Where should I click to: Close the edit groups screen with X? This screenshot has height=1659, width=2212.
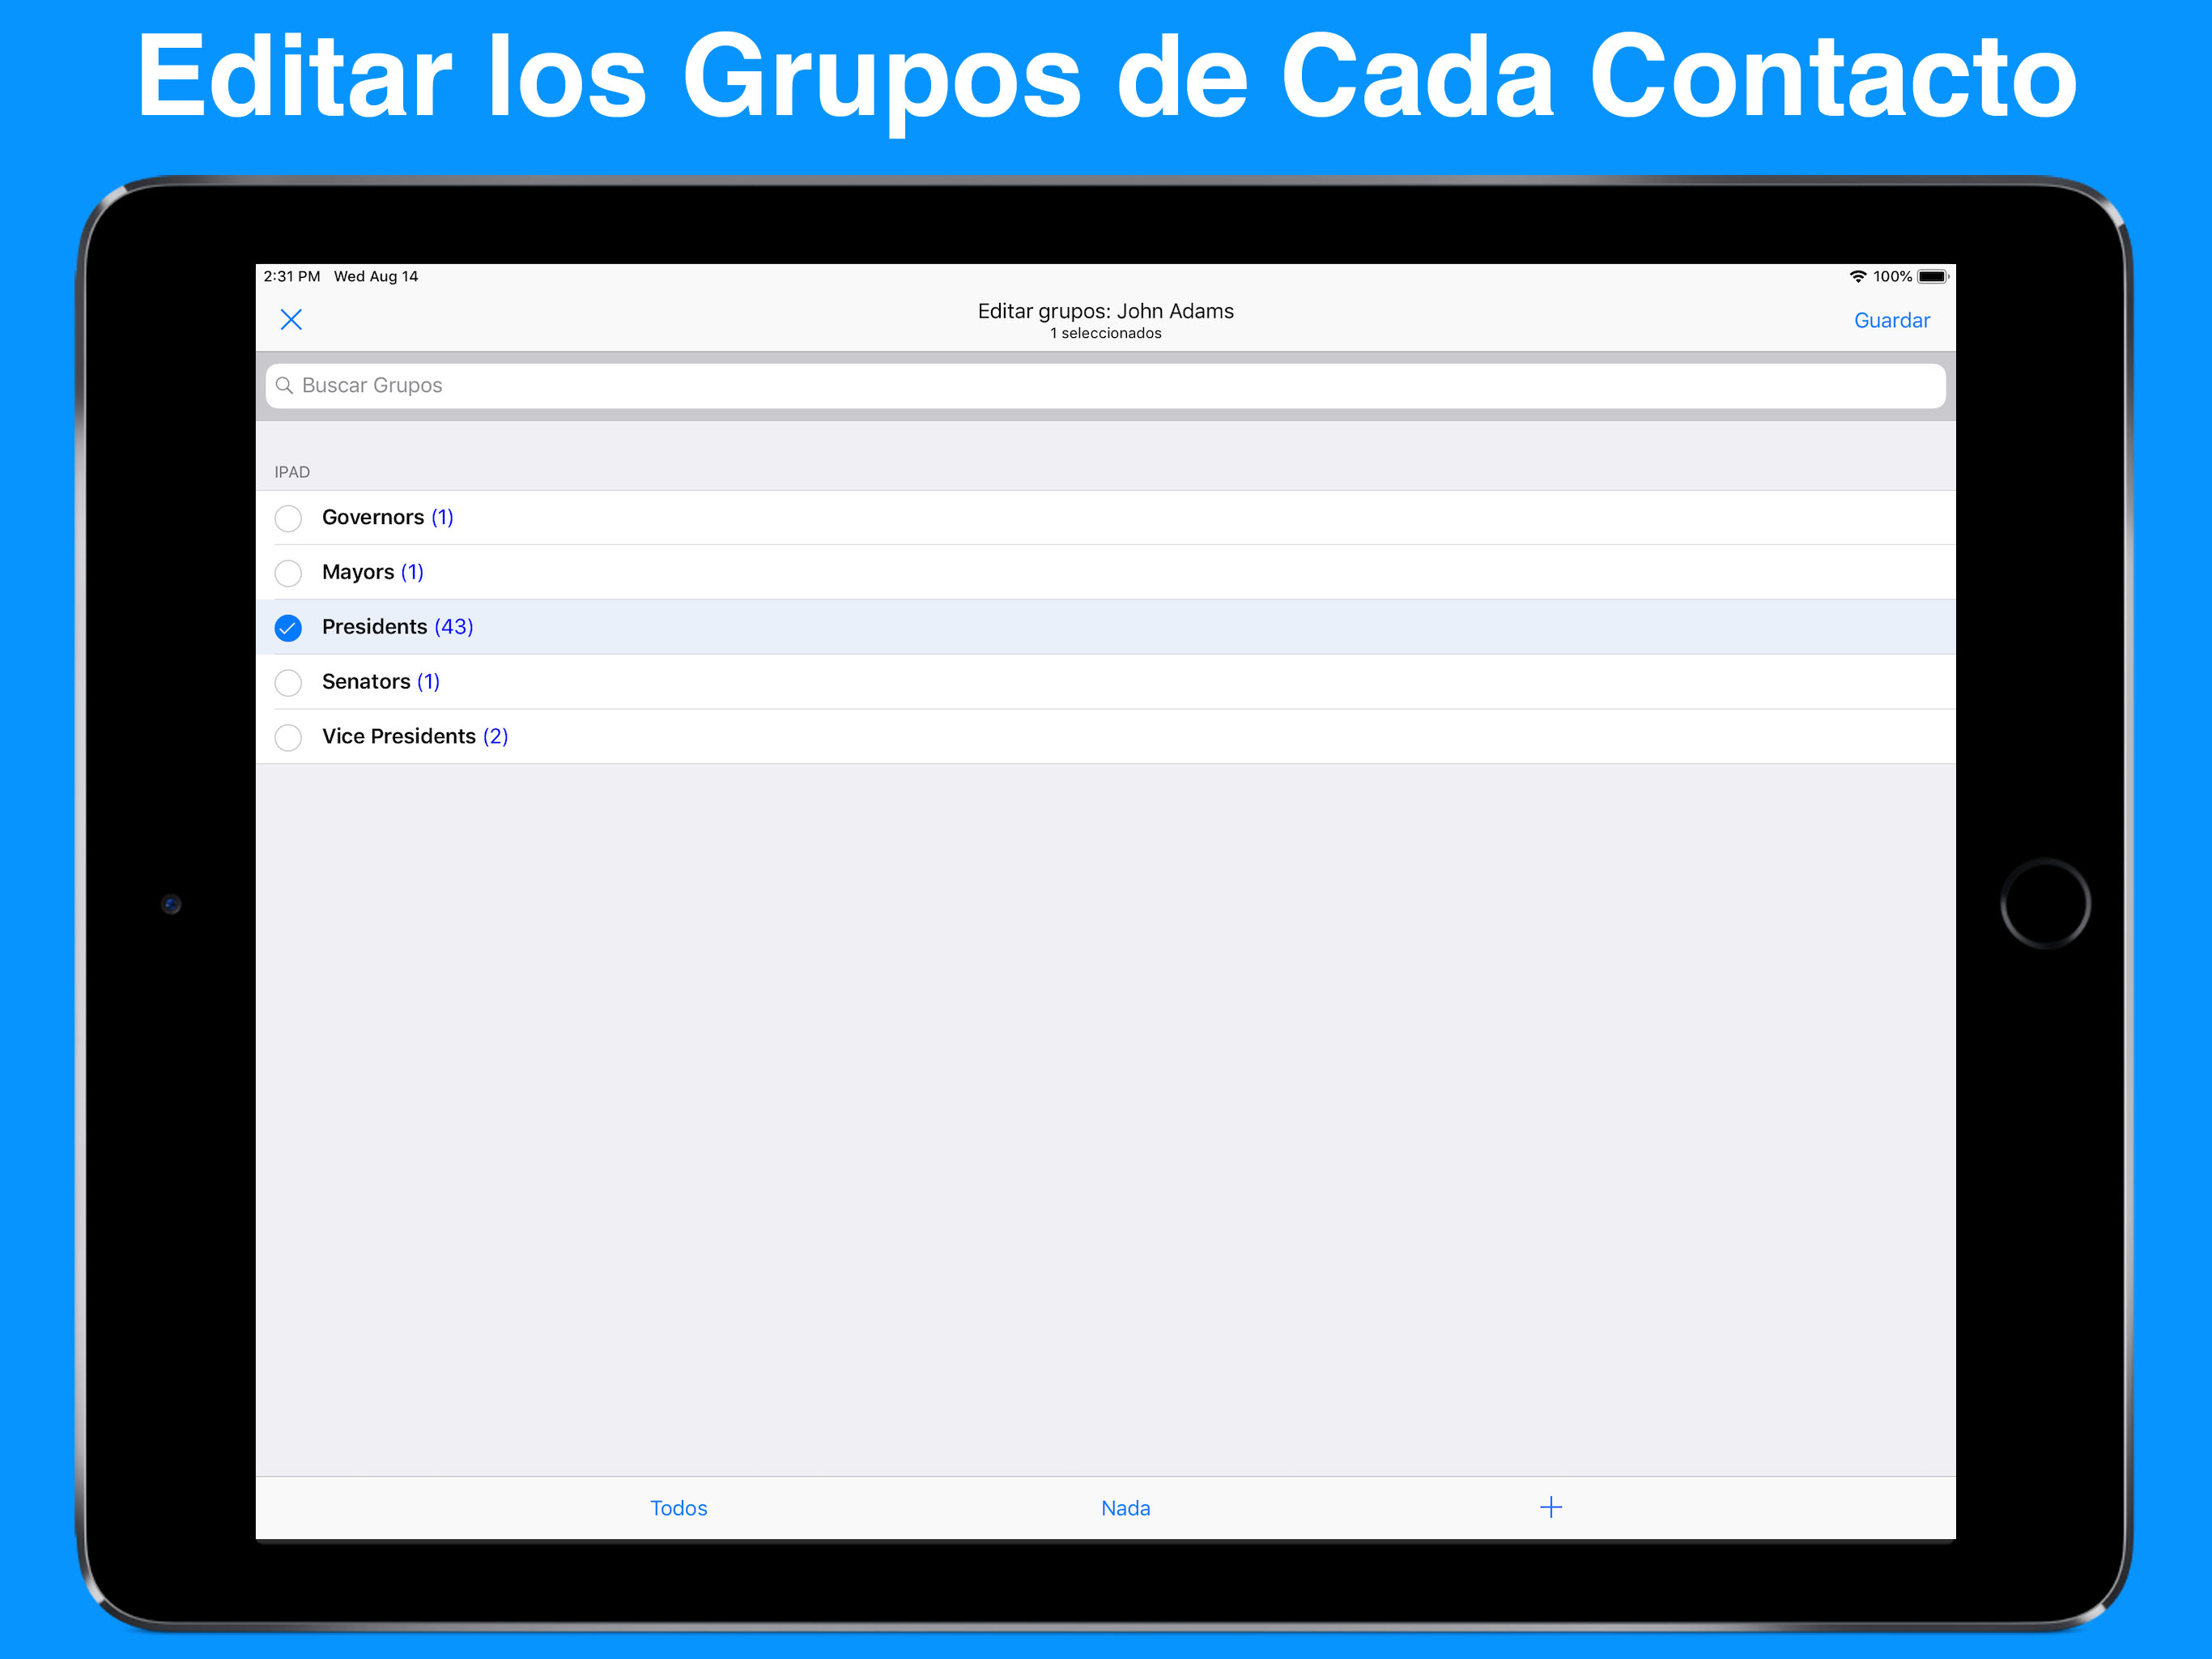(x=291, y=319)
